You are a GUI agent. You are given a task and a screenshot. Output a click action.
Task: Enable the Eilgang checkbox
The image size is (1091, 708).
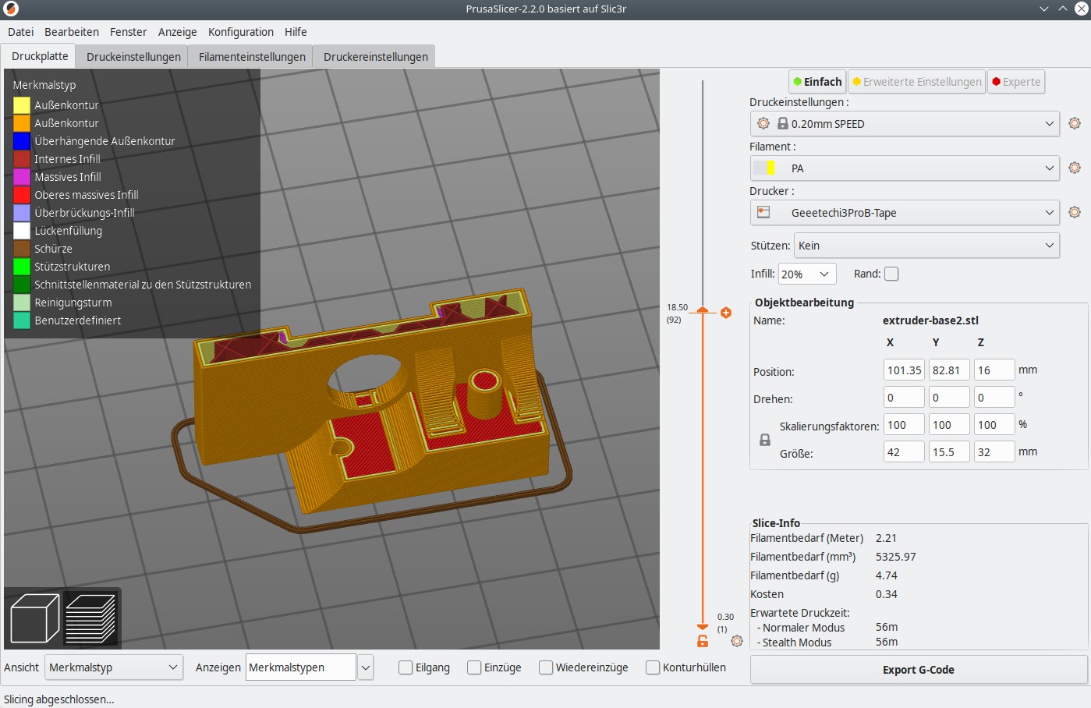[406, 667]
